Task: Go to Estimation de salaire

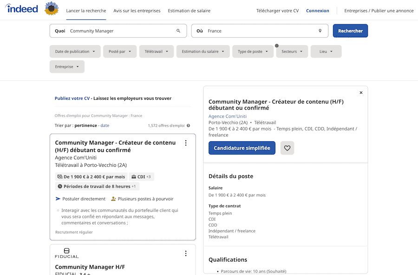Action: click(x=189, y=11)
